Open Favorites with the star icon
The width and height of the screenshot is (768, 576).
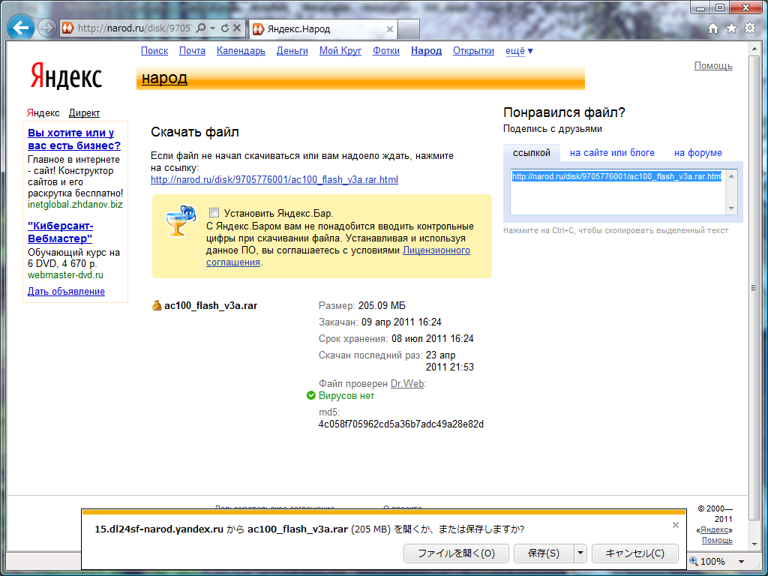click(x=731, y=28)
